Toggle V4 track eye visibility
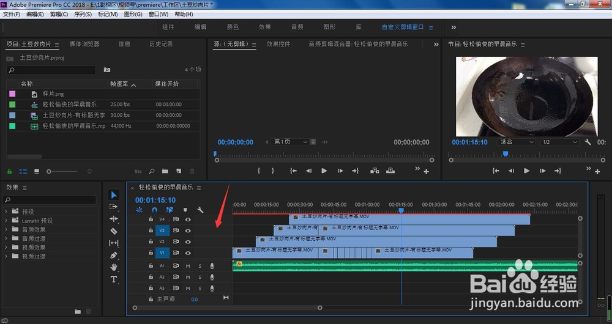The image size is (612, 324). [x=188, y=219]
